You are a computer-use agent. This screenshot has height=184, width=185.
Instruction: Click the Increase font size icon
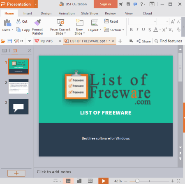coord(173,22)
